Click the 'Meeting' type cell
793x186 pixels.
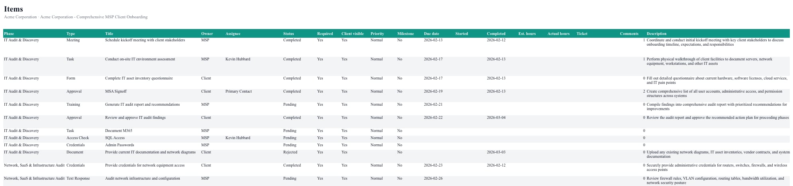pos(73,40)
